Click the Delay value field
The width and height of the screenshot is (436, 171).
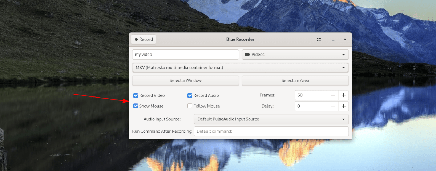tap(311, 106)
